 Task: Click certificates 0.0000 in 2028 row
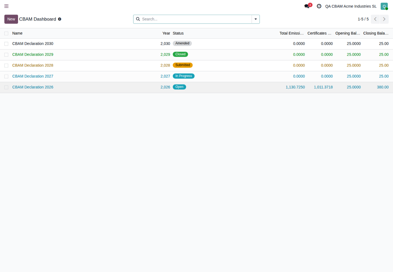(327, 65)
